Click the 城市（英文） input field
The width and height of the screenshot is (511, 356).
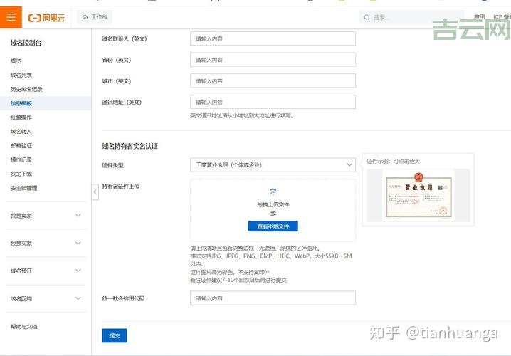click(273, 81)
